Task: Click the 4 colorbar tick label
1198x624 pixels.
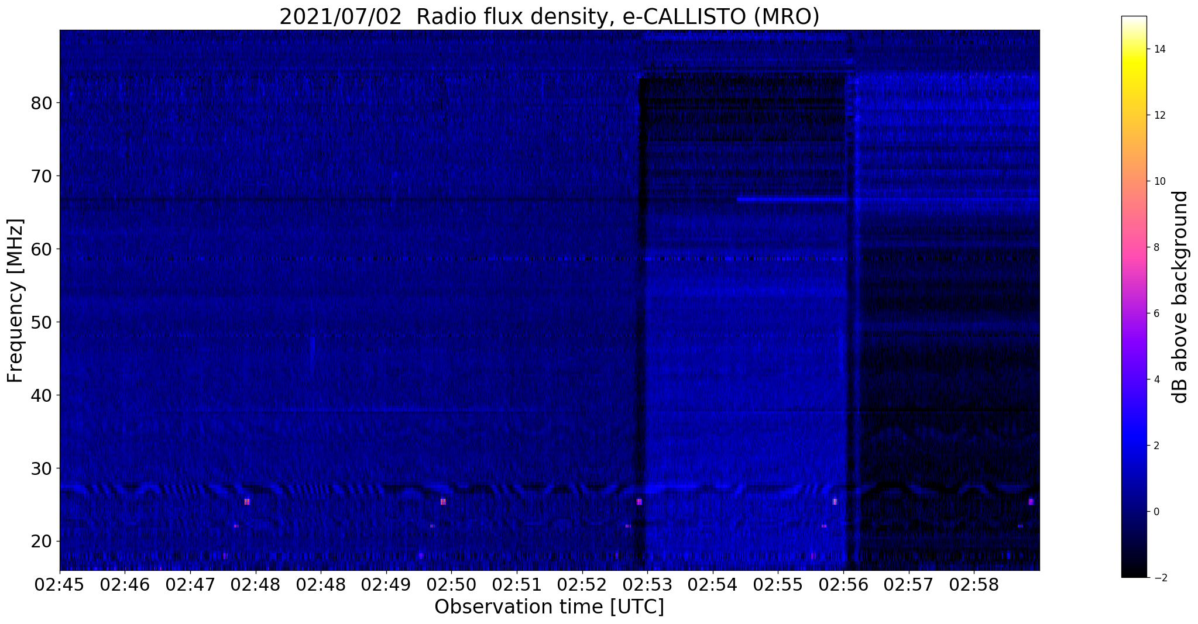Action: [1156, 380]
